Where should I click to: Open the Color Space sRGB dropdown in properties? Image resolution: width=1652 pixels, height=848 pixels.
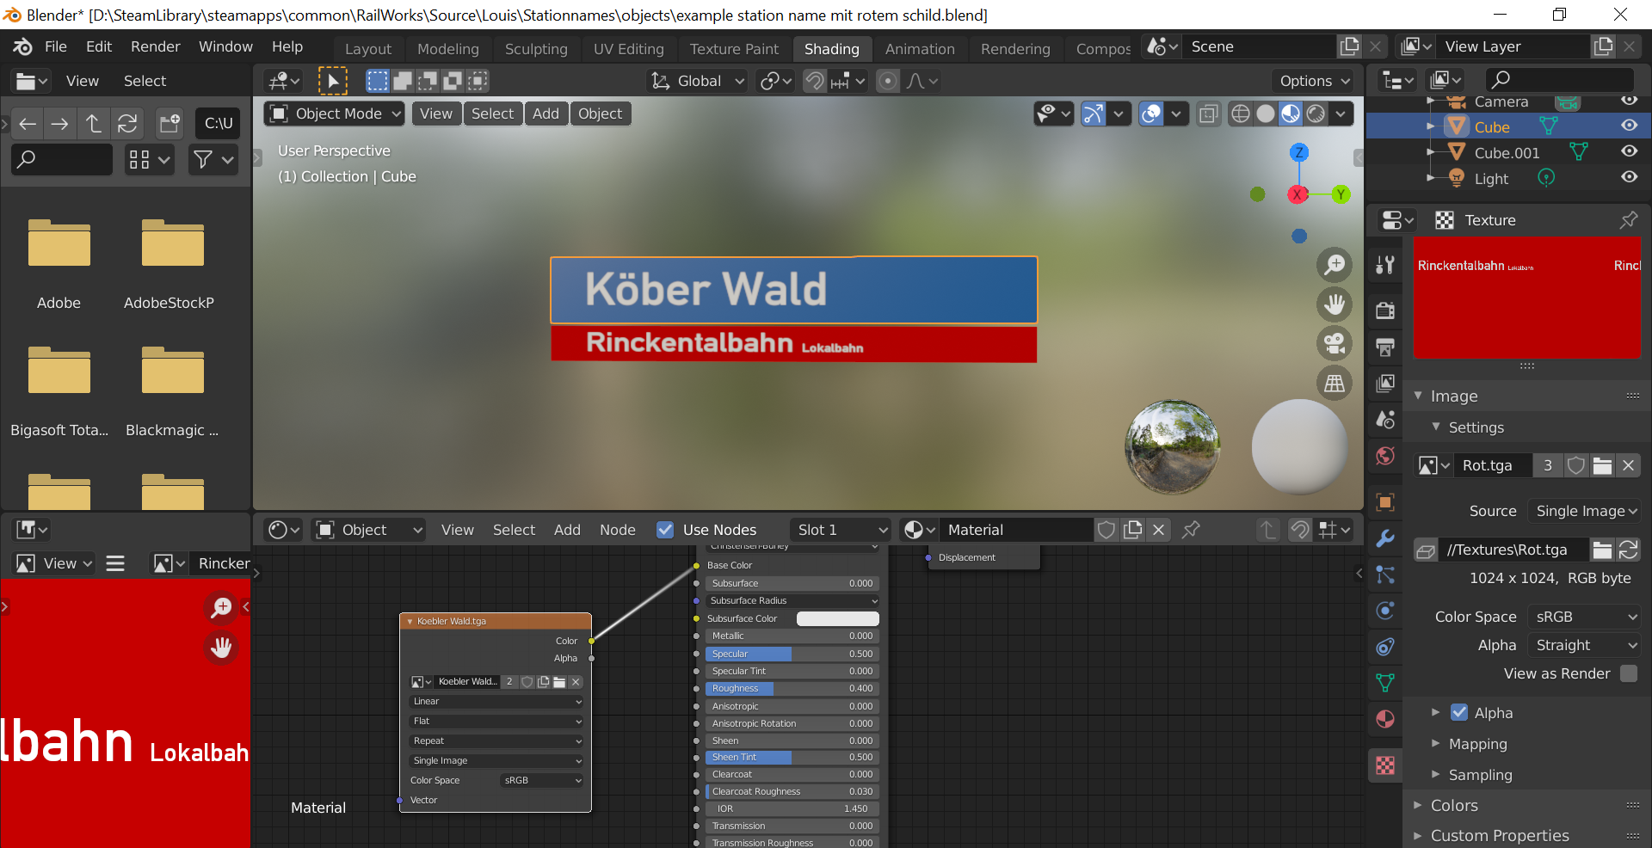click(x=1585, y=617)
